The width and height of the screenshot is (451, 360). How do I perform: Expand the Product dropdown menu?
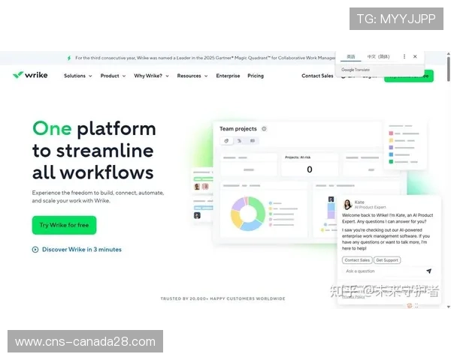pos(113,76)
